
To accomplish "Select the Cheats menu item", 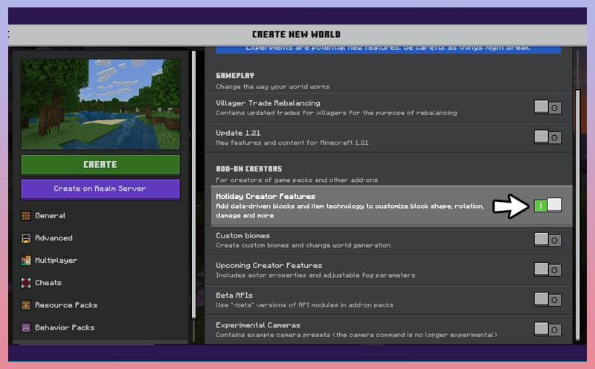I will point(48,283).
